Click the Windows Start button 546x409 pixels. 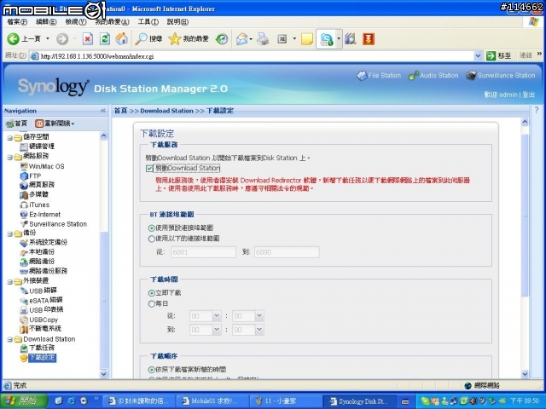24,401
